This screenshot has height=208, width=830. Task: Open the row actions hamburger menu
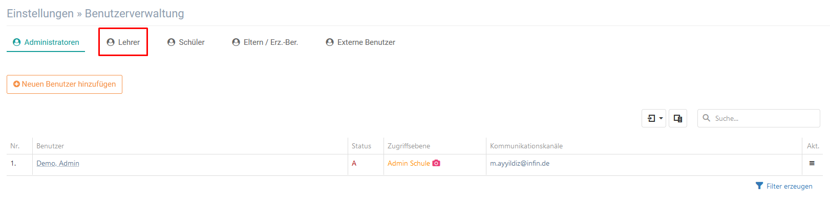[x=812, y=163]
